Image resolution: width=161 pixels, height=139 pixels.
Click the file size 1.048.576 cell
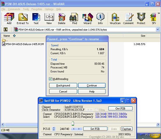coord(139,44)
